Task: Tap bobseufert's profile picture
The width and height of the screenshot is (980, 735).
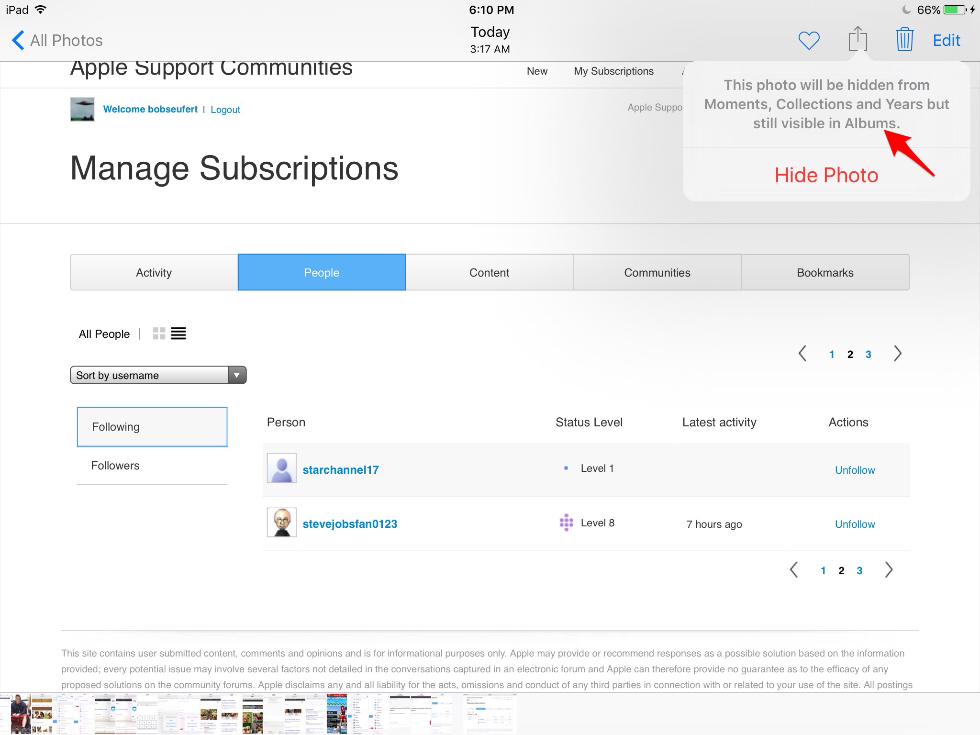Action: pos(82,109)
